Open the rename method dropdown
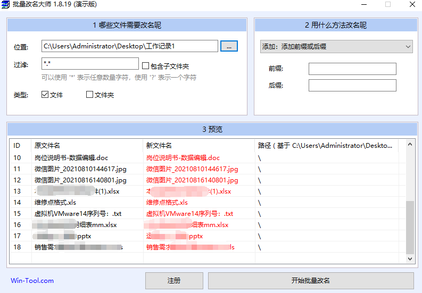 (336, 47)
